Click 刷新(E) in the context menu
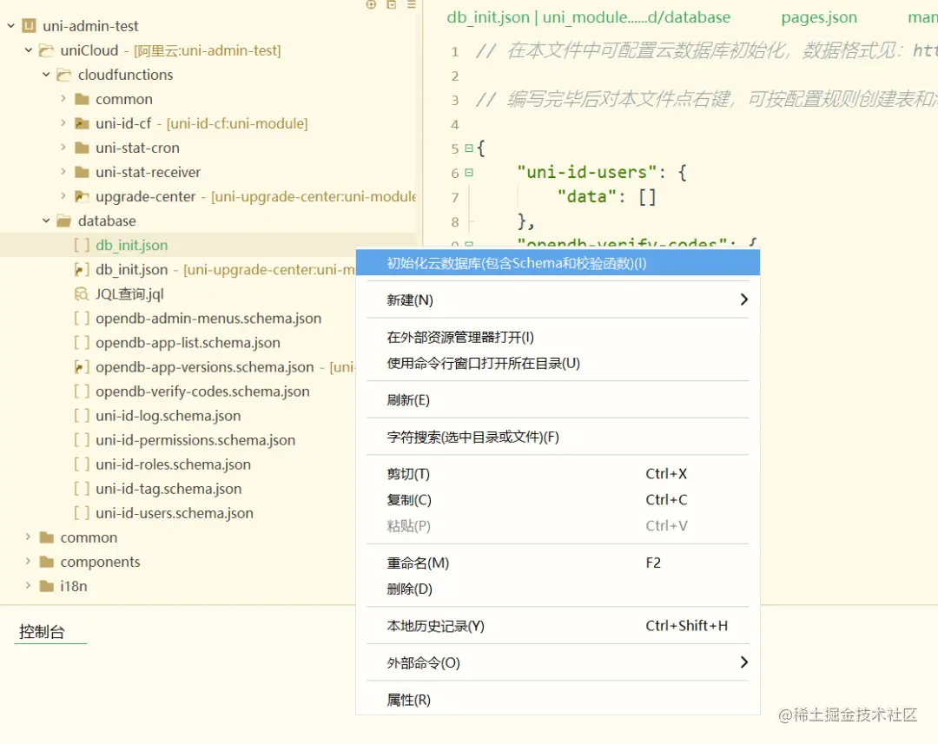 (x=558, y=400)
